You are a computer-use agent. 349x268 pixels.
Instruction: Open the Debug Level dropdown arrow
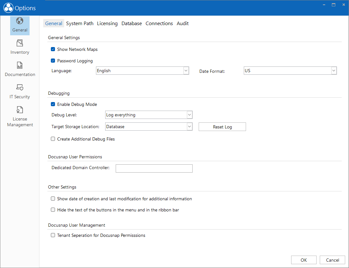(x=189, y=115)
